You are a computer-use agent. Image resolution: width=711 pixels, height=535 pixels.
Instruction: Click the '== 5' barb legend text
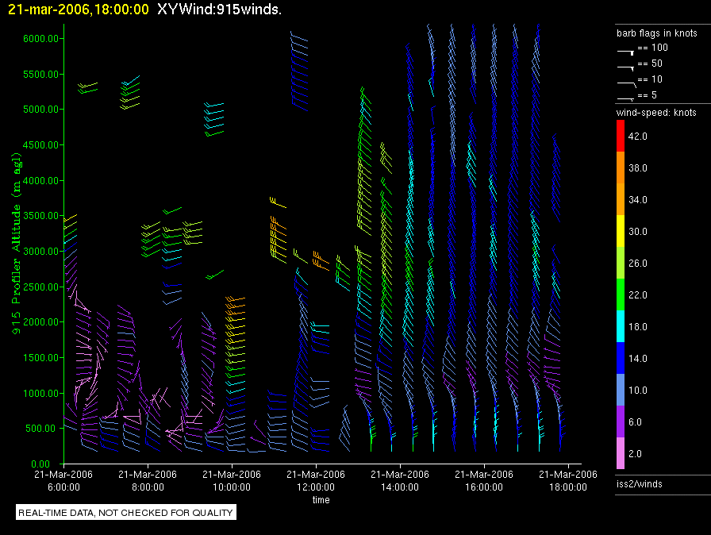[647, 95]
